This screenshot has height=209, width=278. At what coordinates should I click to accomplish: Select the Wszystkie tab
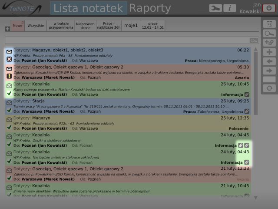coord(36,26)
